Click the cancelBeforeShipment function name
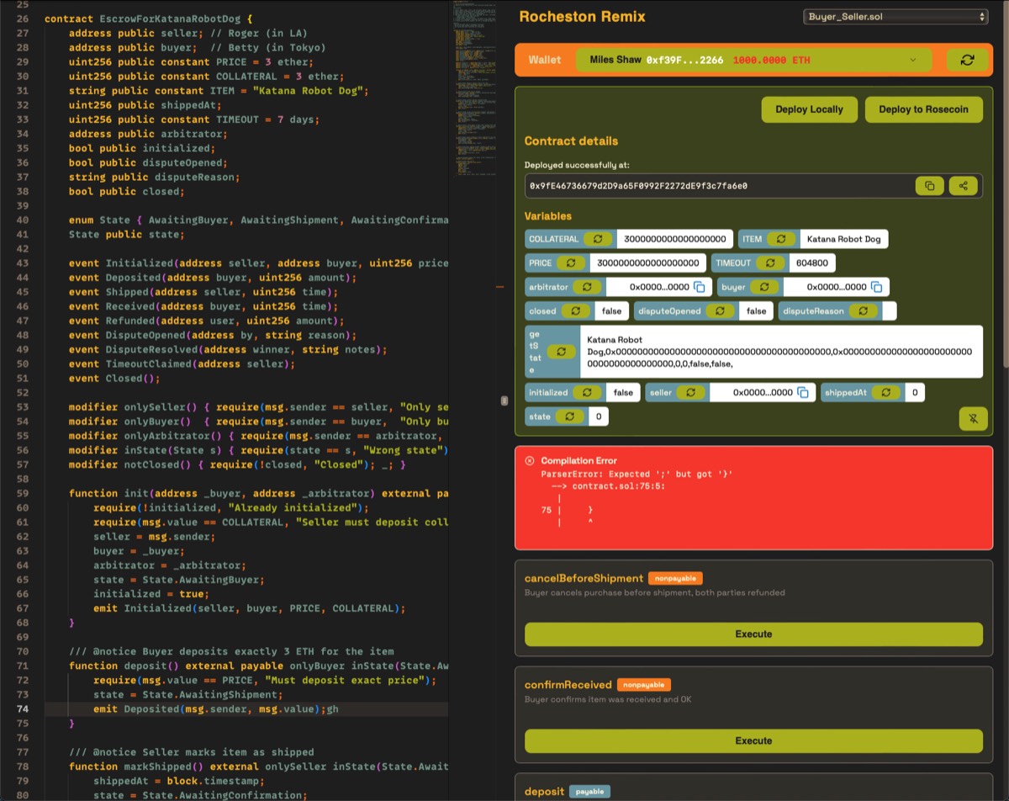This screenshot has width=1009, height=801. pos(584,578)
